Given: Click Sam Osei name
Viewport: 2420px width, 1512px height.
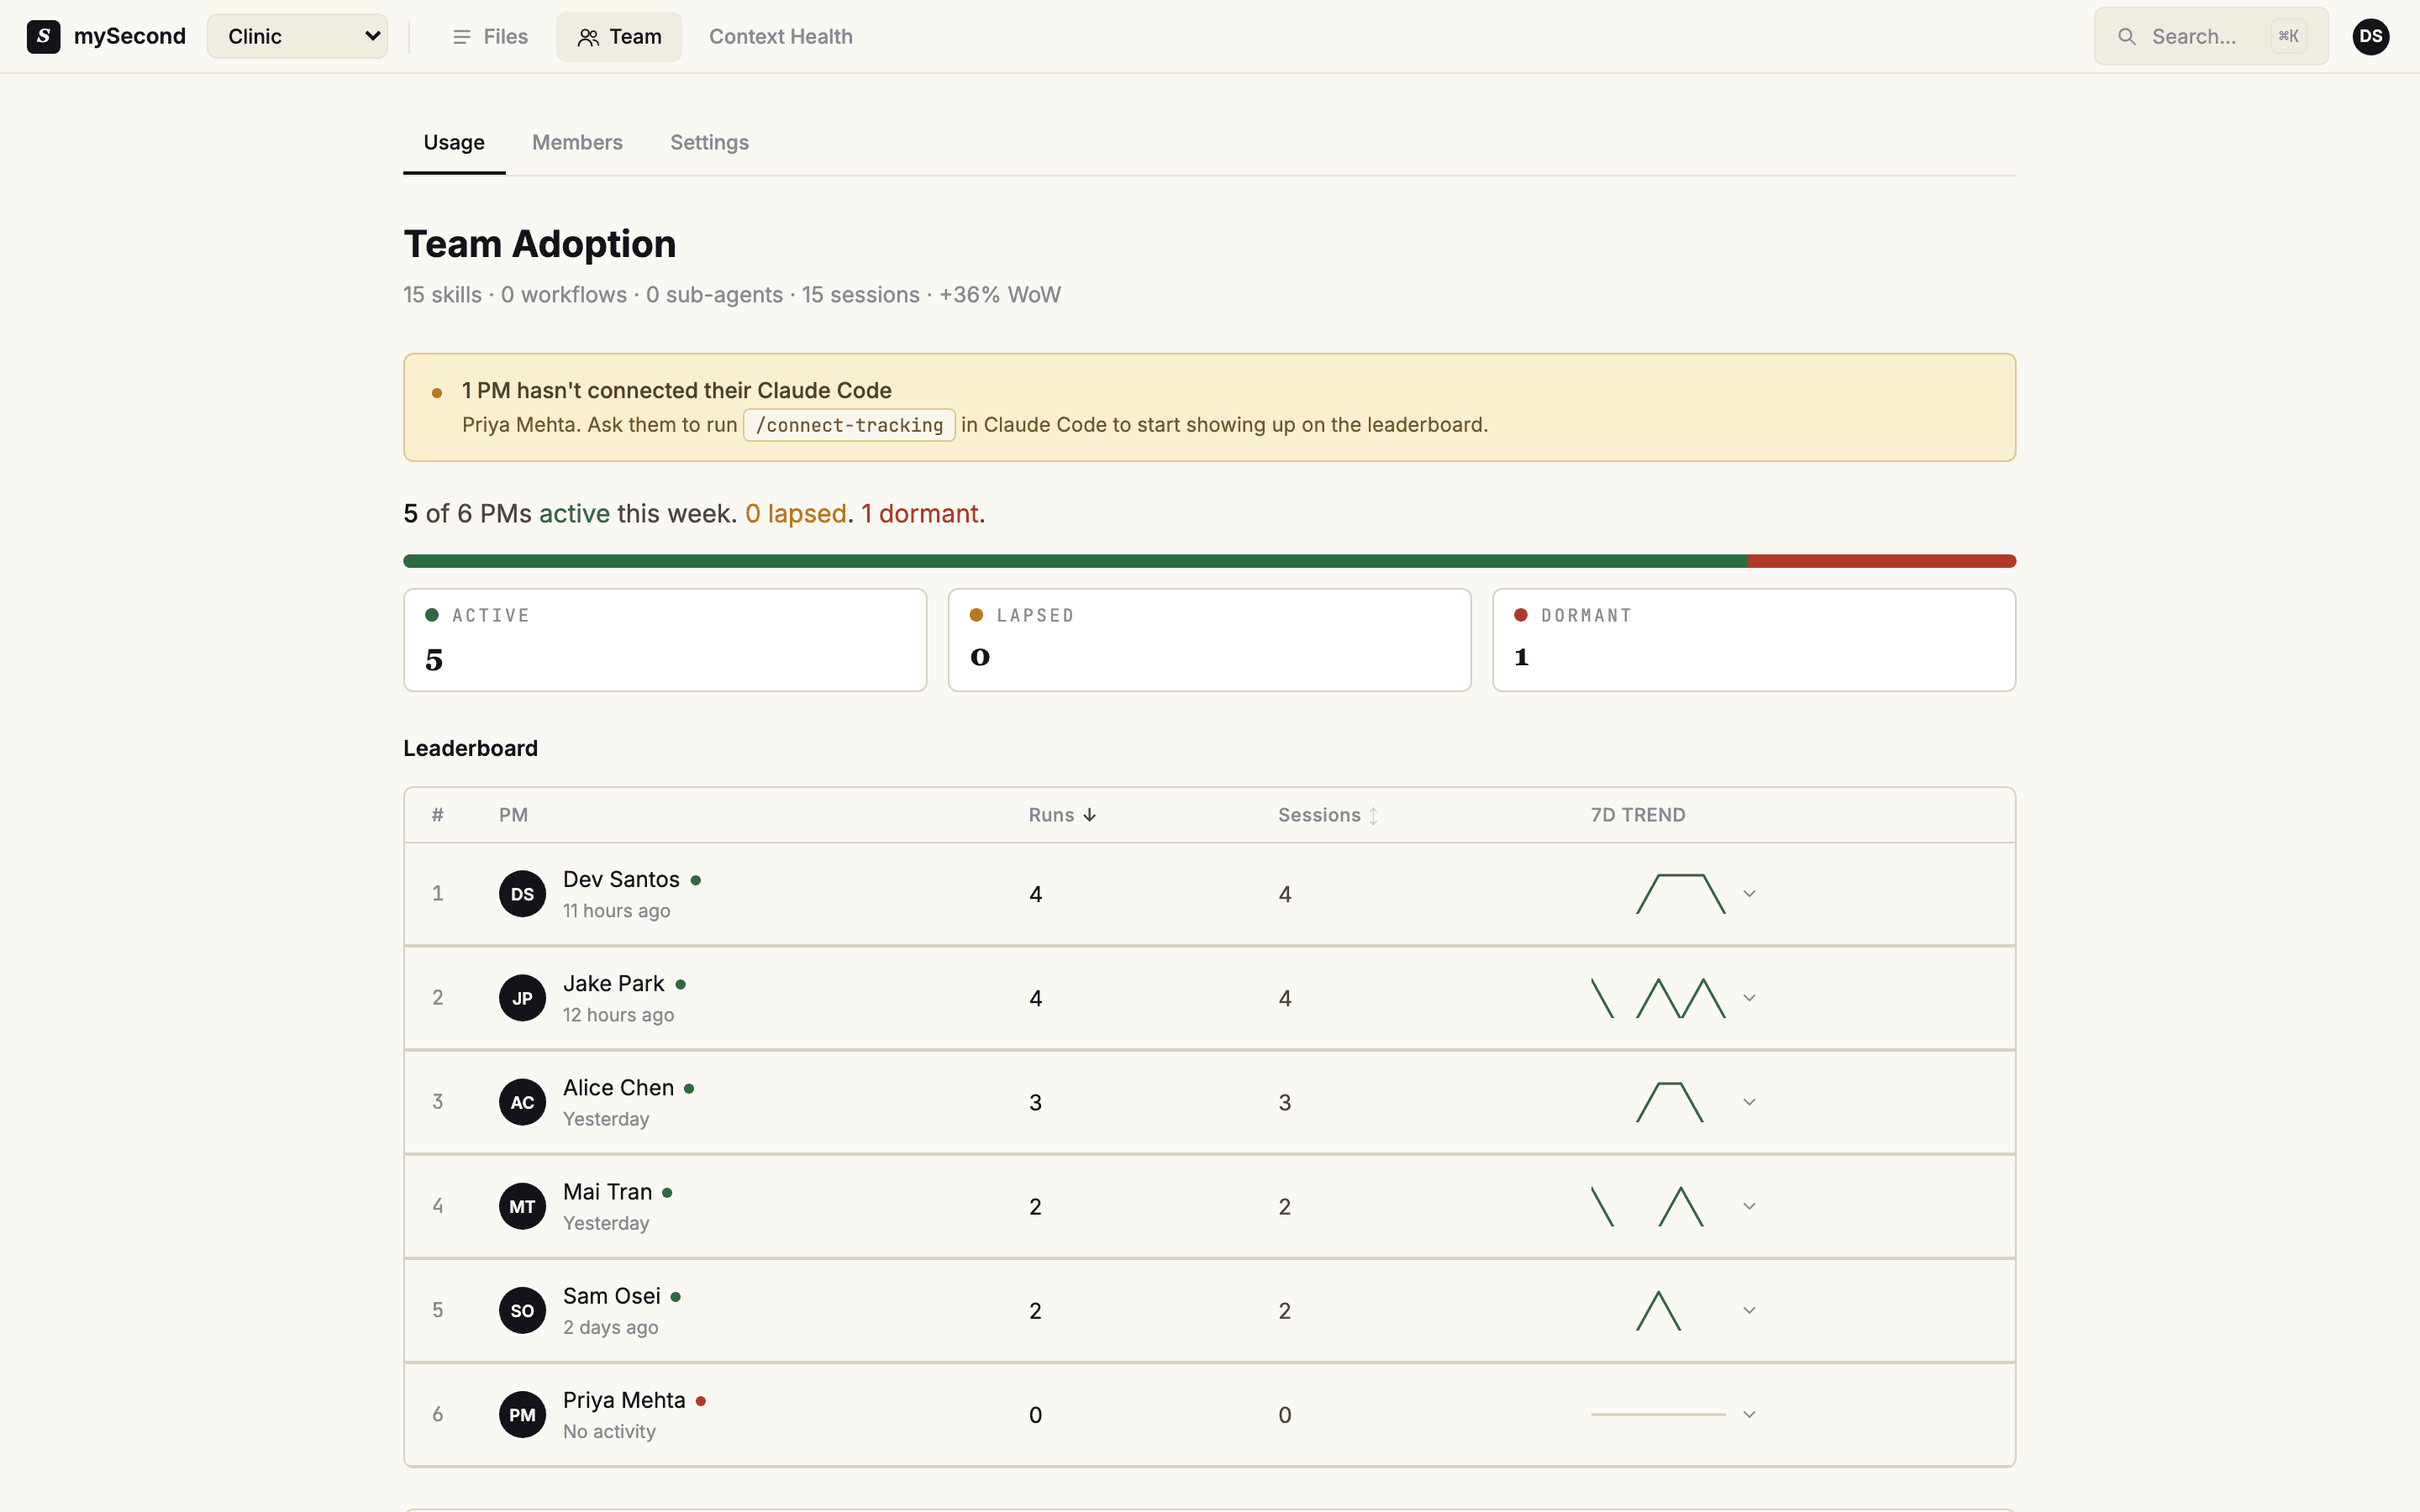Looking at the screenshot, I should pos(611,1295).
